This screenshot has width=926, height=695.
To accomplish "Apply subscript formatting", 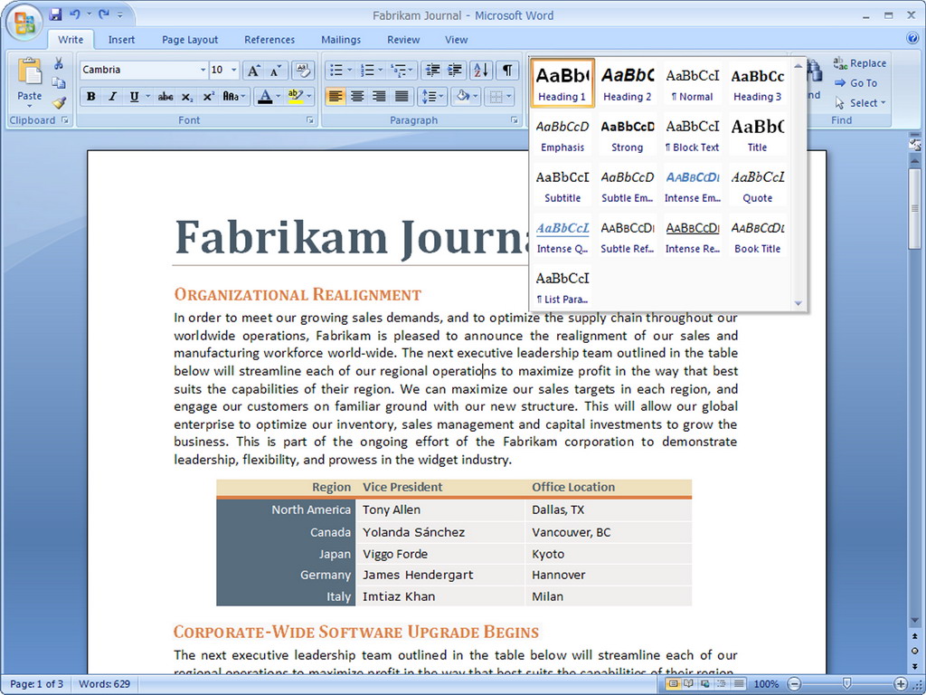I will (x=187, y=96).
